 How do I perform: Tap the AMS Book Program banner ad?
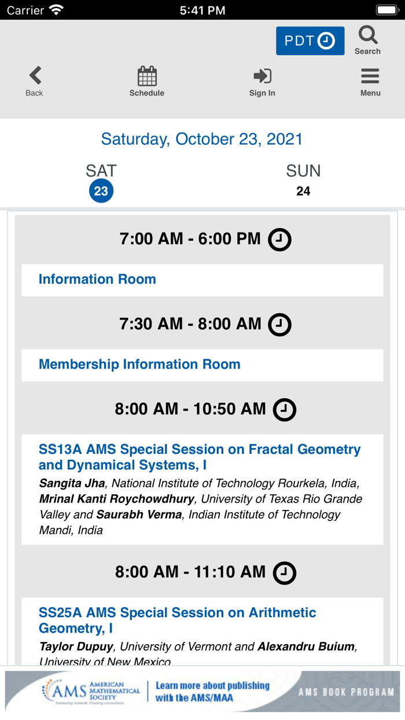[203, 691]
